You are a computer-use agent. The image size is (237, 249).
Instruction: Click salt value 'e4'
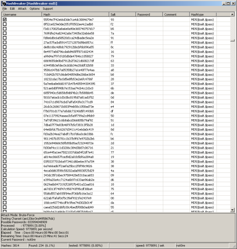(x=112, y=106)
